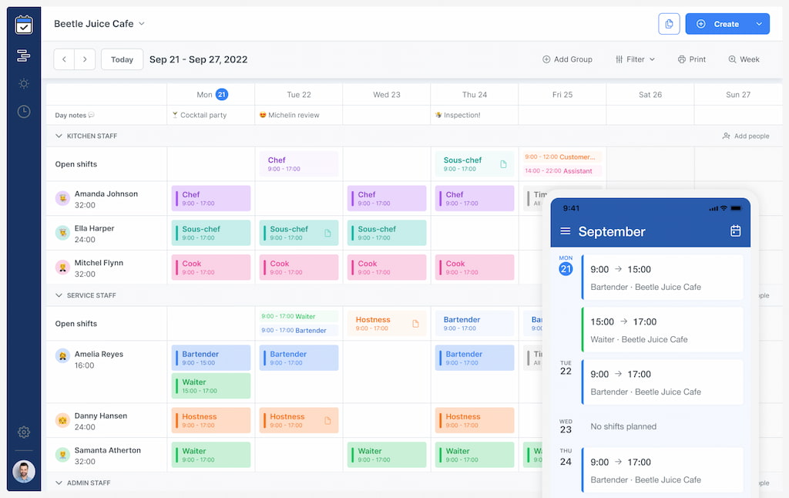Select the shifts list icon in the sidebar
789x498 pixels.
[x=23, y=56]
